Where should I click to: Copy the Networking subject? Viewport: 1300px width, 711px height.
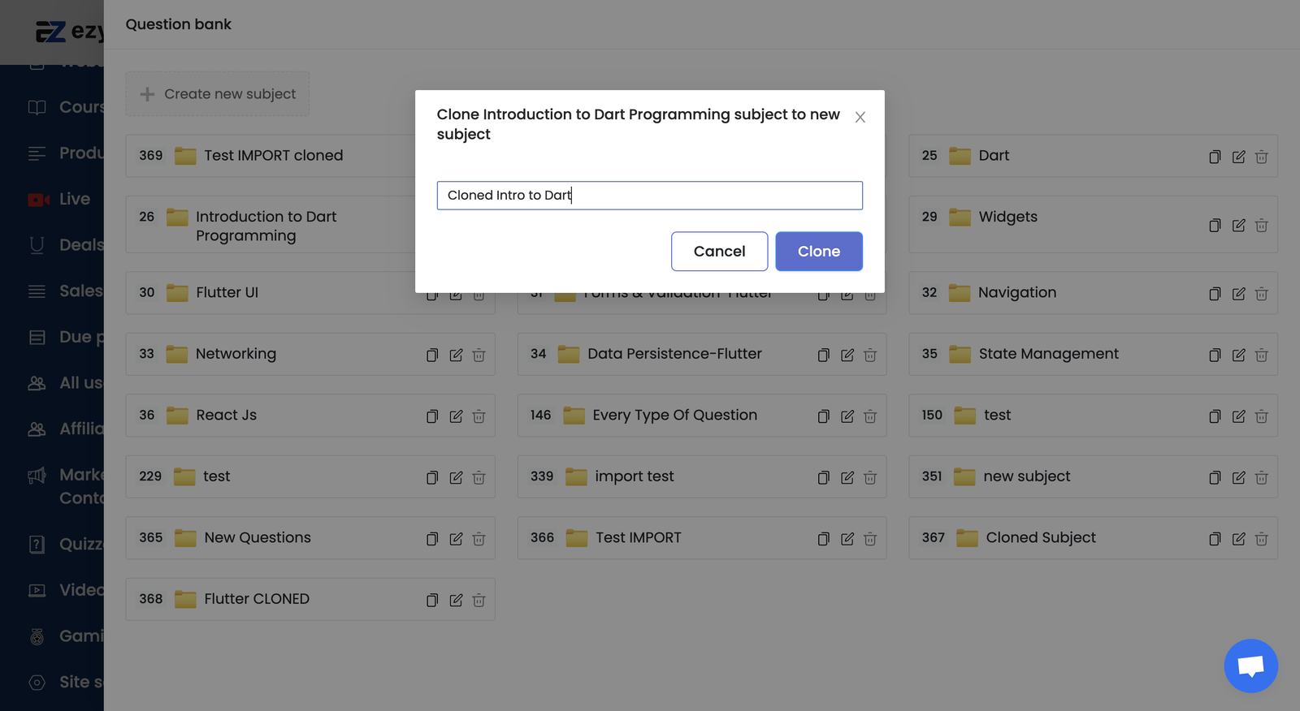click(432, 355)
